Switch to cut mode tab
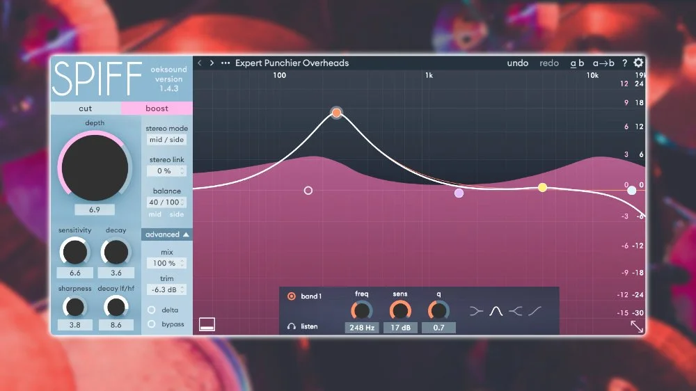This screenshot has height=391, width=696. pyautogui.click(x=85, y=109)
